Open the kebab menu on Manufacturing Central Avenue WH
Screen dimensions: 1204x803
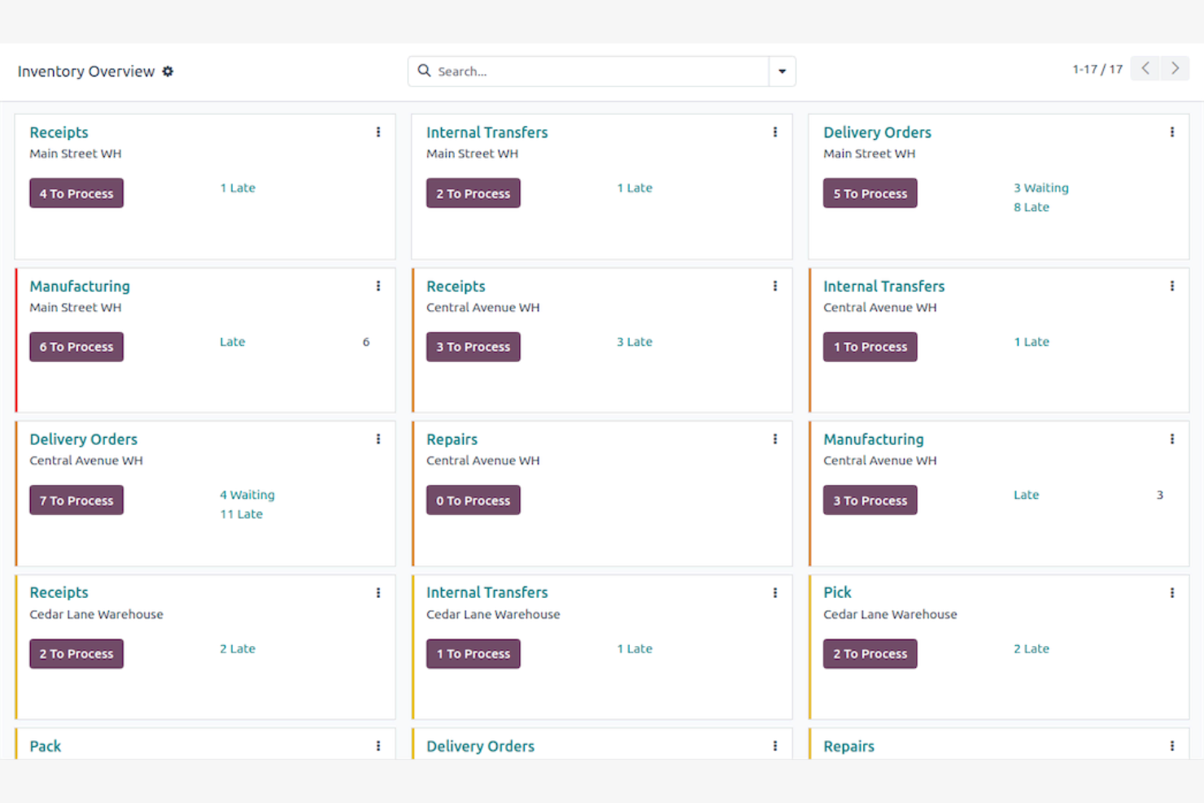(x=1172, y=439)
